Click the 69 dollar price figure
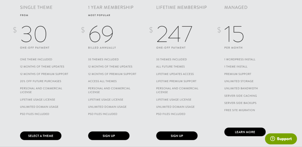The width and height of the screenshot is (302, 147). pyautogui.click(x=101, y=34)
